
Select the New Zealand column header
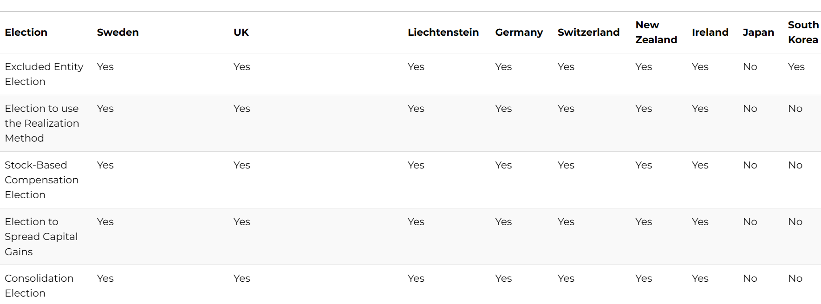tap(656, 32)
